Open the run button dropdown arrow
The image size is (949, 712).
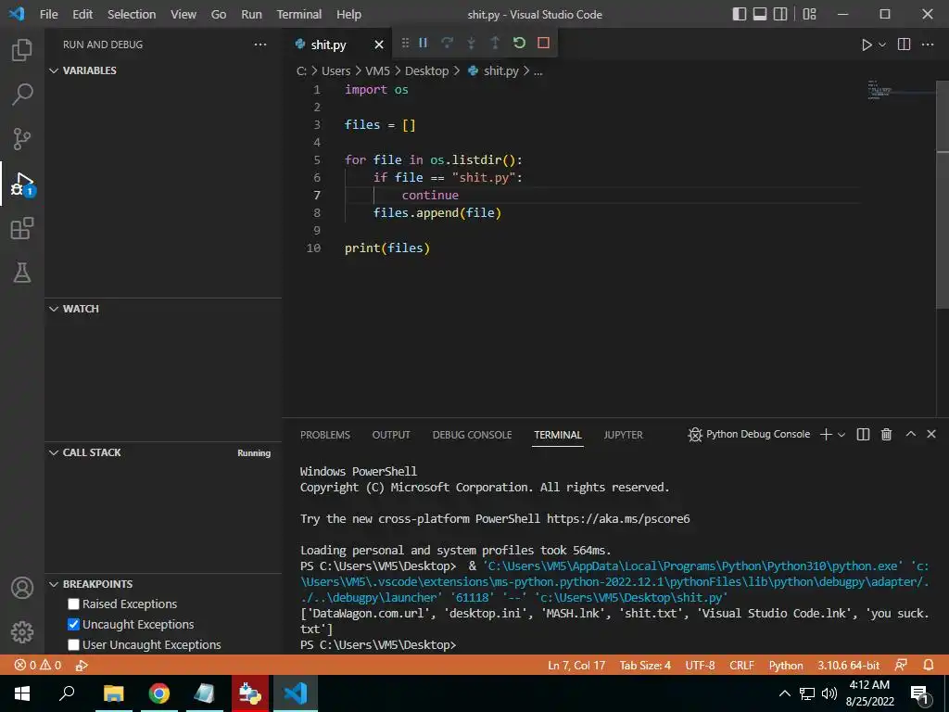tap(882, 44)
